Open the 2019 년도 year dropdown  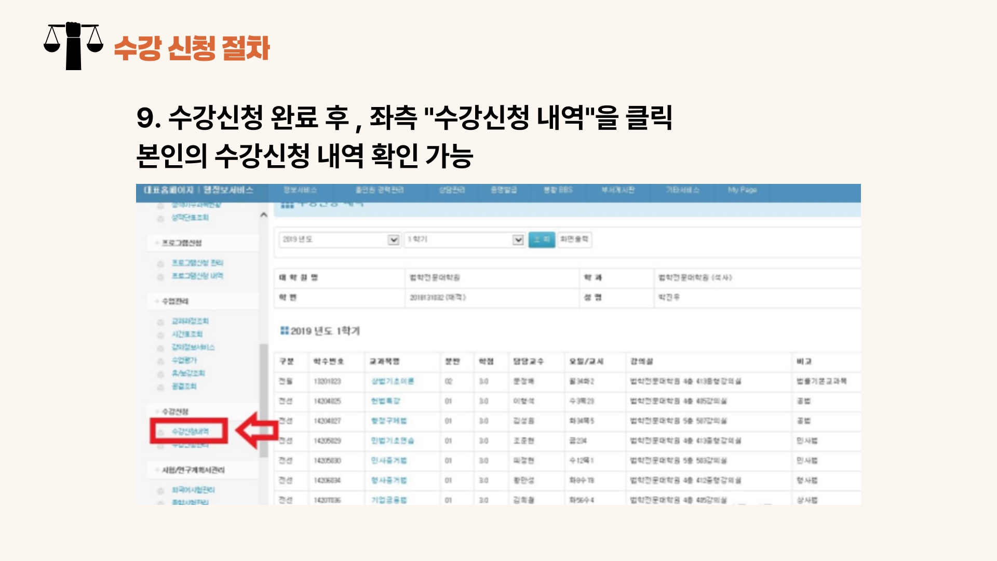393,239
